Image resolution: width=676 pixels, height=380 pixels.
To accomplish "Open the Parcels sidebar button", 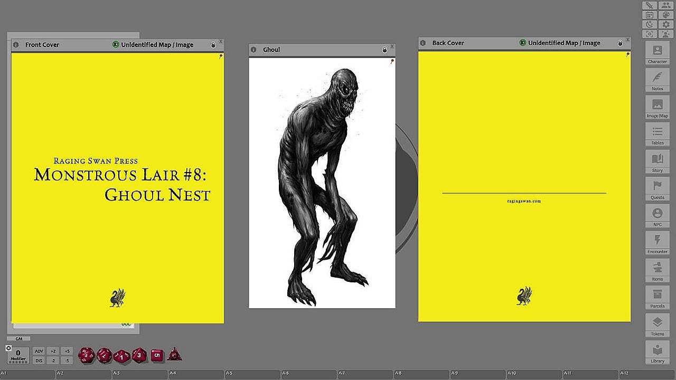I will tap(658, 298).
